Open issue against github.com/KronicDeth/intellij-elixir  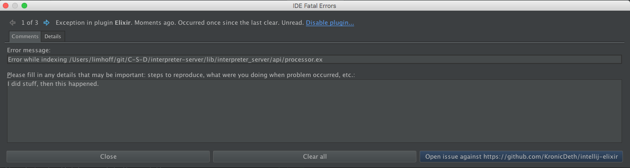click(x=521, y=156)
